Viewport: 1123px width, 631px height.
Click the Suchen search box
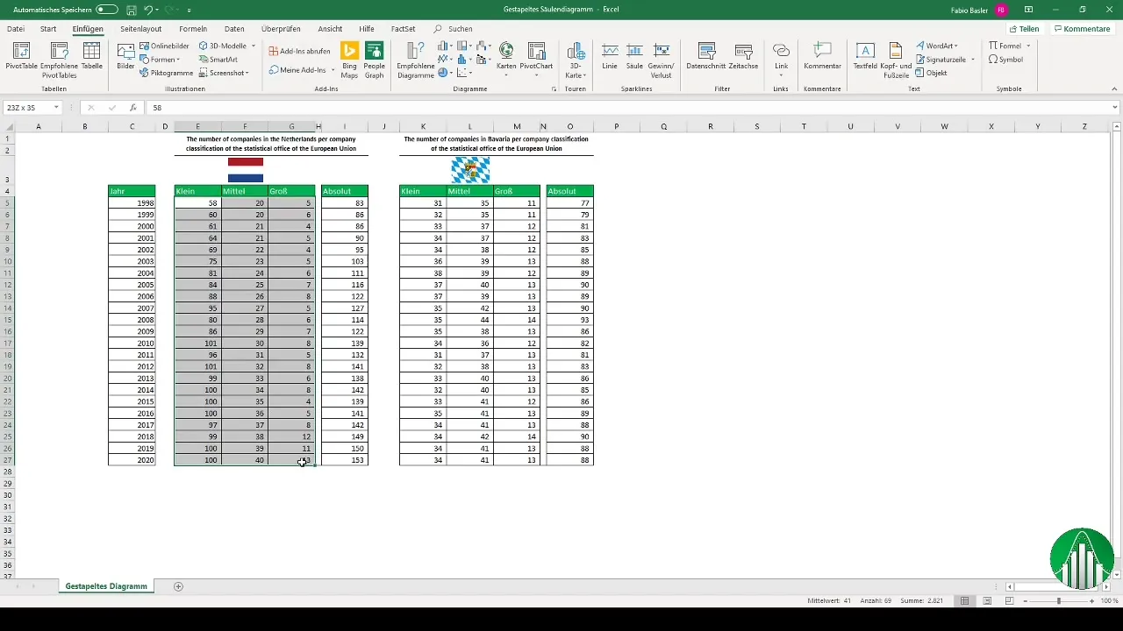(x=460, y=29)
